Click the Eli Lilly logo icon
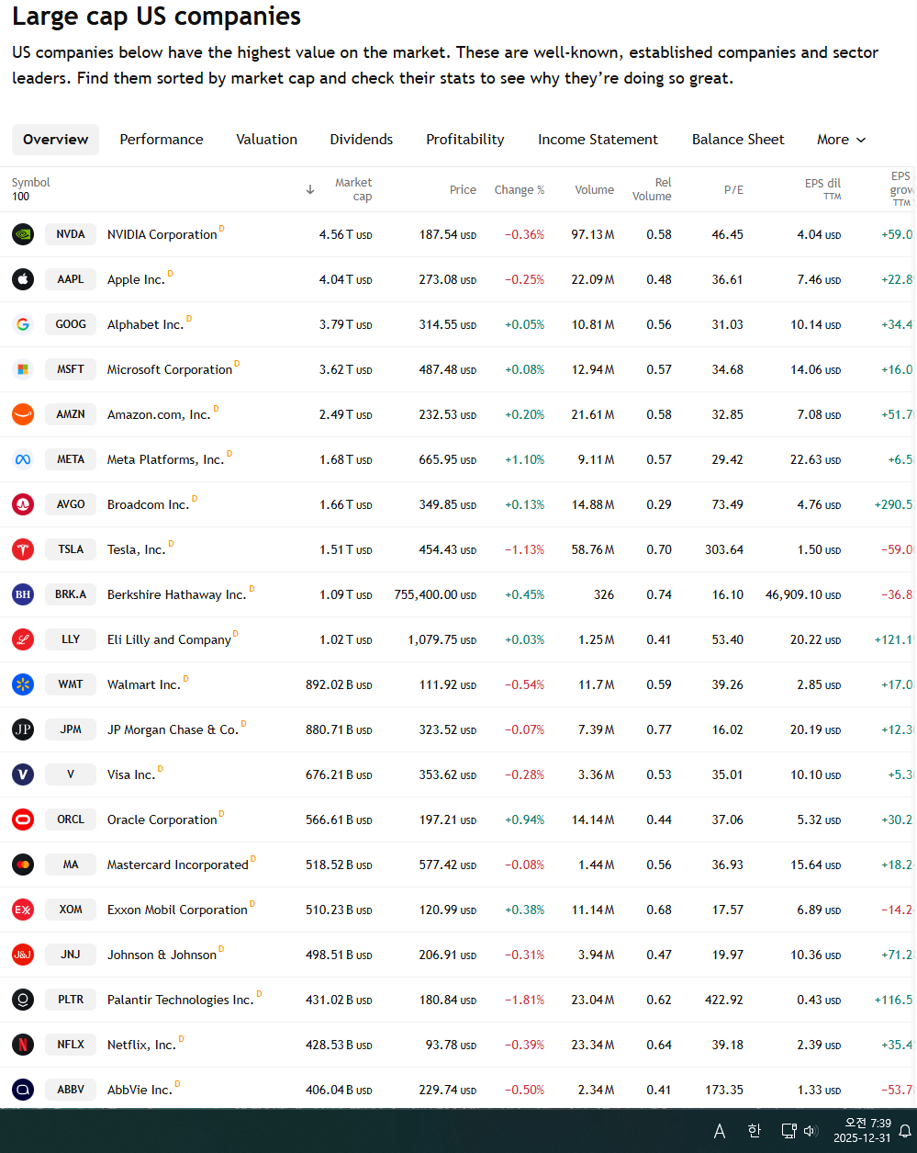Viewport: 917px width, 1153px height. [23, 639]
